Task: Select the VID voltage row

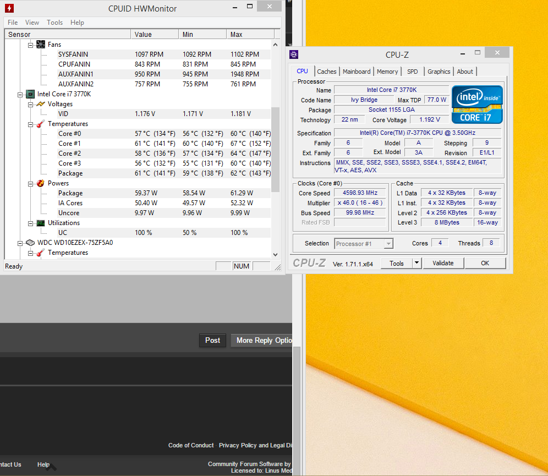Action: coord(165,114)
